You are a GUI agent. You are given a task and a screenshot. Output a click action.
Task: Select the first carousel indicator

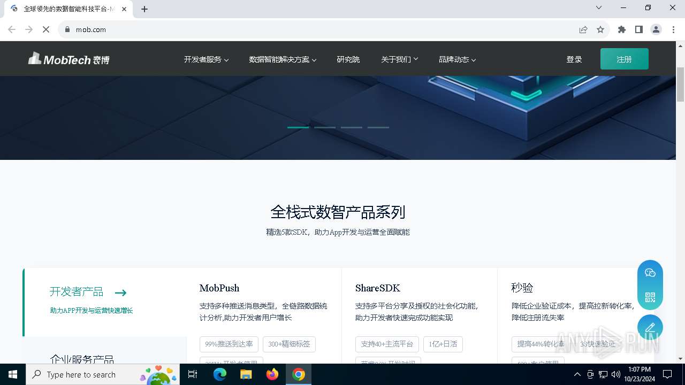tap(298, 127)
